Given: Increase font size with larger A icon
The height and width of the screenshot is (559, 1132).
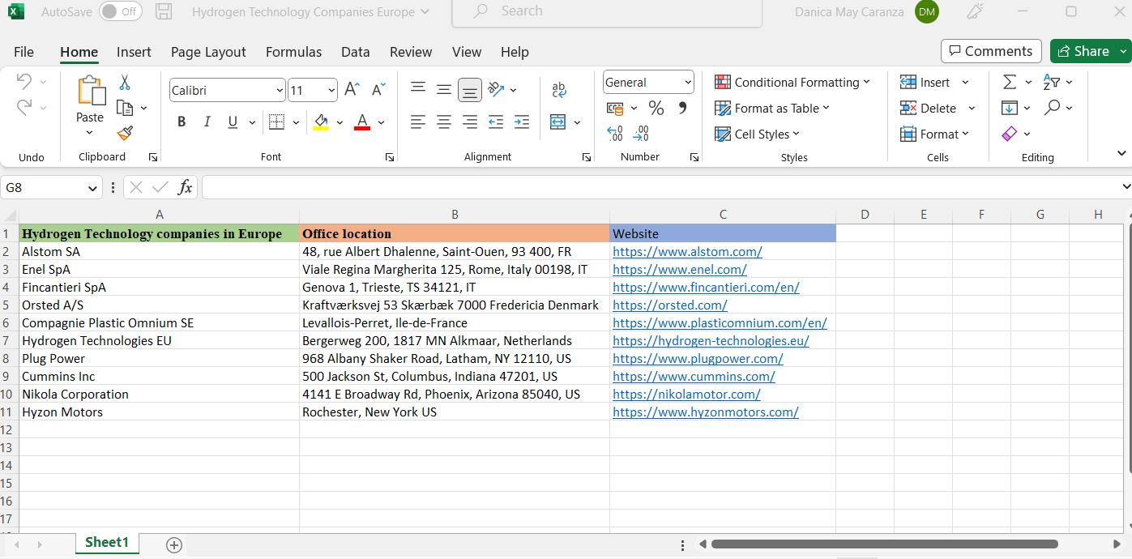Looking at the screenshot, I should (x=352, y=90).
